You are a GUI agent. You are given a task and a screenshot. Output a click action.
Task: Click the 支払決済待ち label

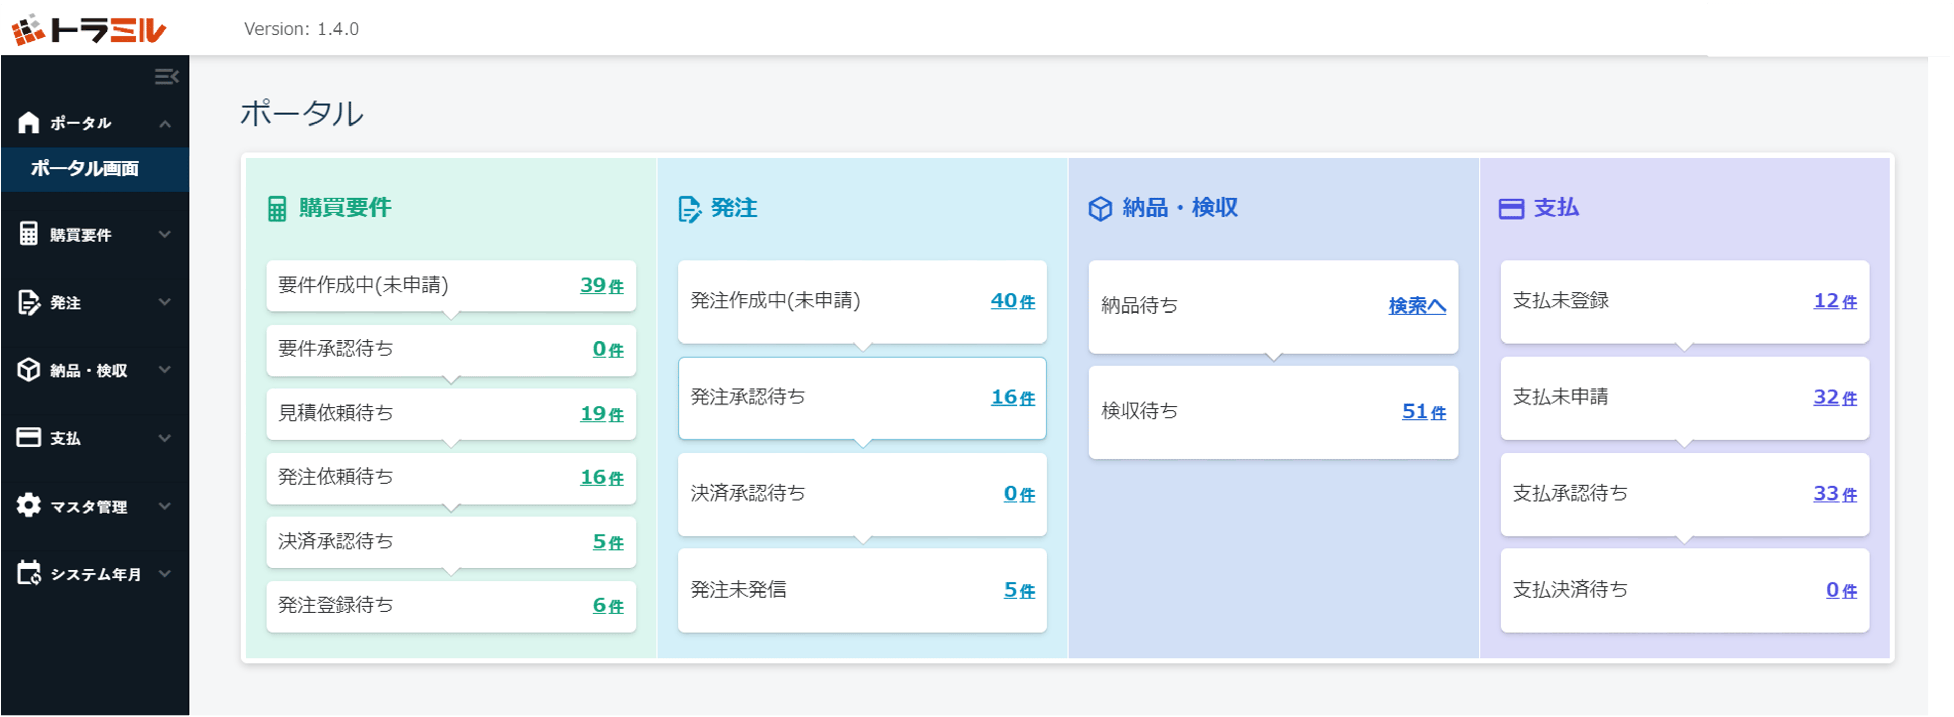[1570, 590]
